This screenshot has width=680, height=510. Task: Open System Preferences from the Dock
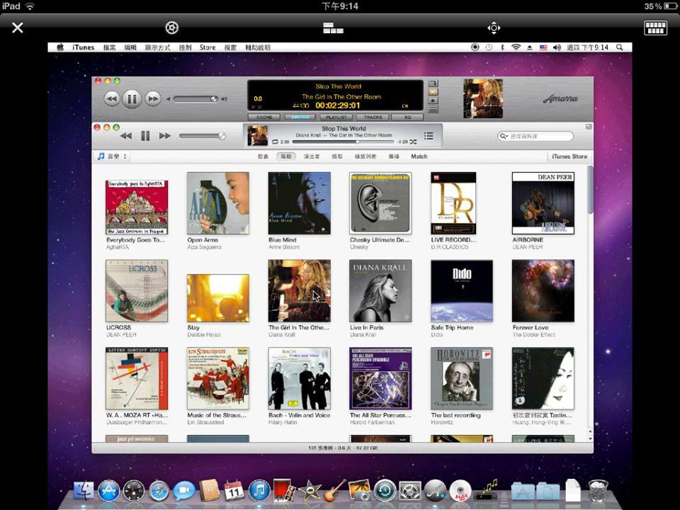(410, 492)
